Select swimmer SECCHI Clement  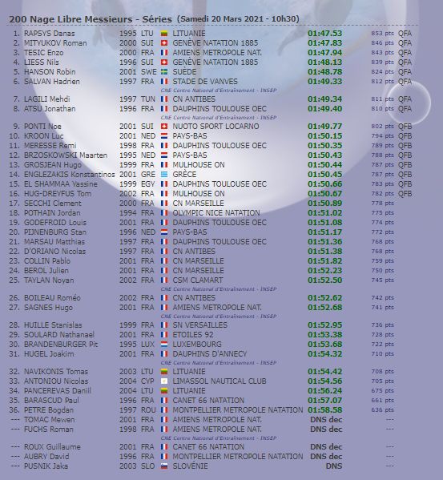[53, 204]
